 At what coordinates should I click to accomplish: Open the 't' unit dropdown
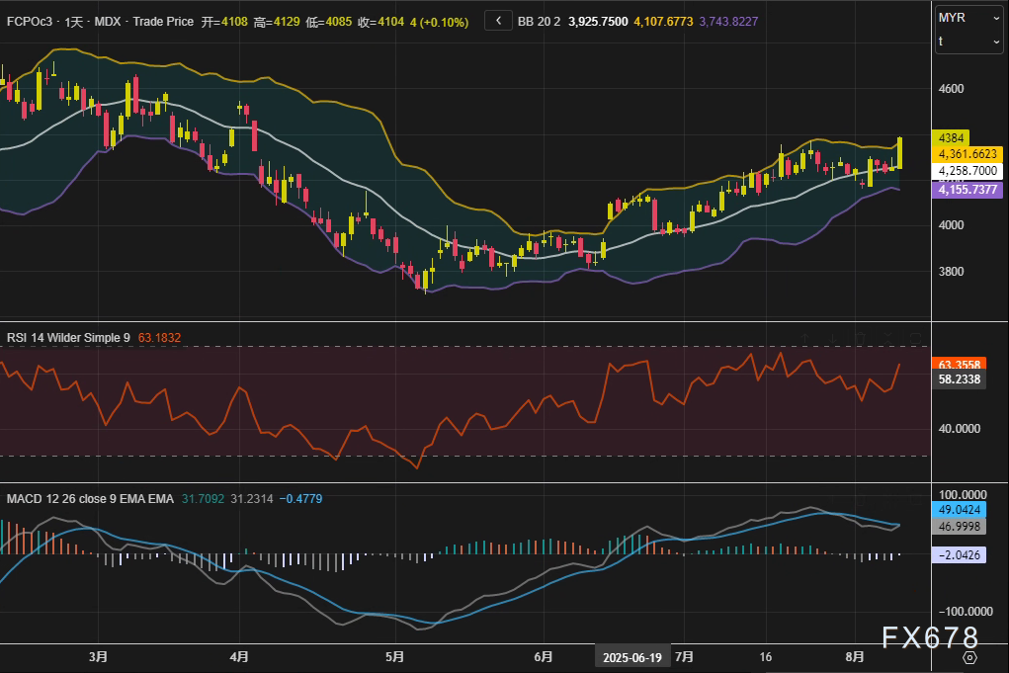968,42
